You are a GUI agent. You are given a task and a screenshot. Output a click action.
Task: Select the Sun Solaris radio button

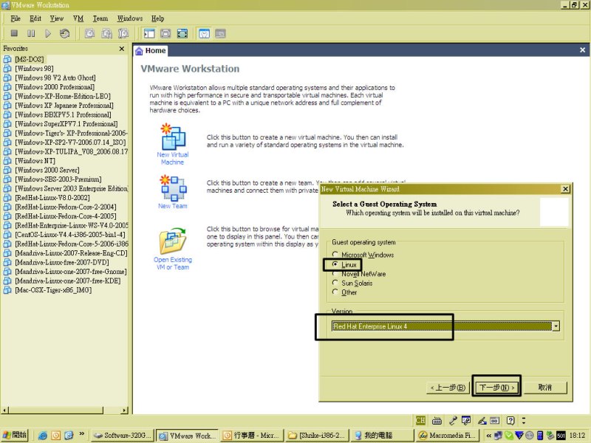coord(335,283)
